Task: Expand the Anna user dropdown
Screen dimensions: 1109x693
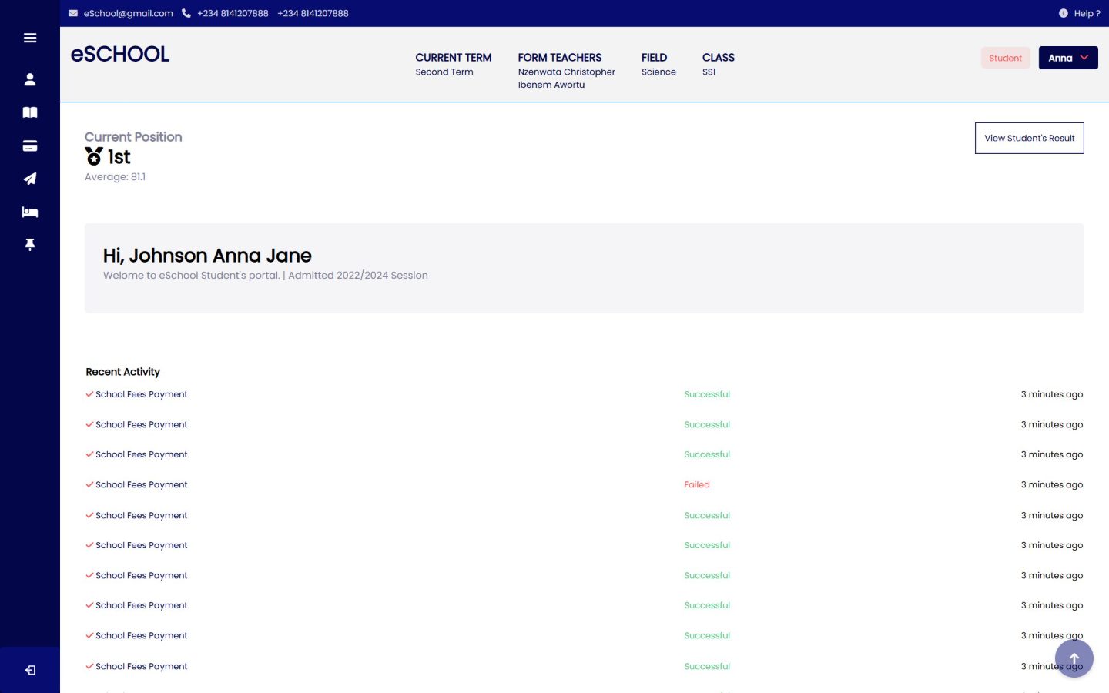Action: [1068, 58]
